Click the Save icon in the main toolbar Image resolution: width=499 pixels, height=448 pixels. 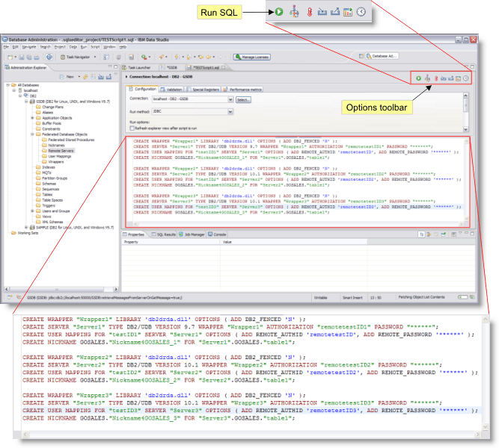(x=22, y=57)
